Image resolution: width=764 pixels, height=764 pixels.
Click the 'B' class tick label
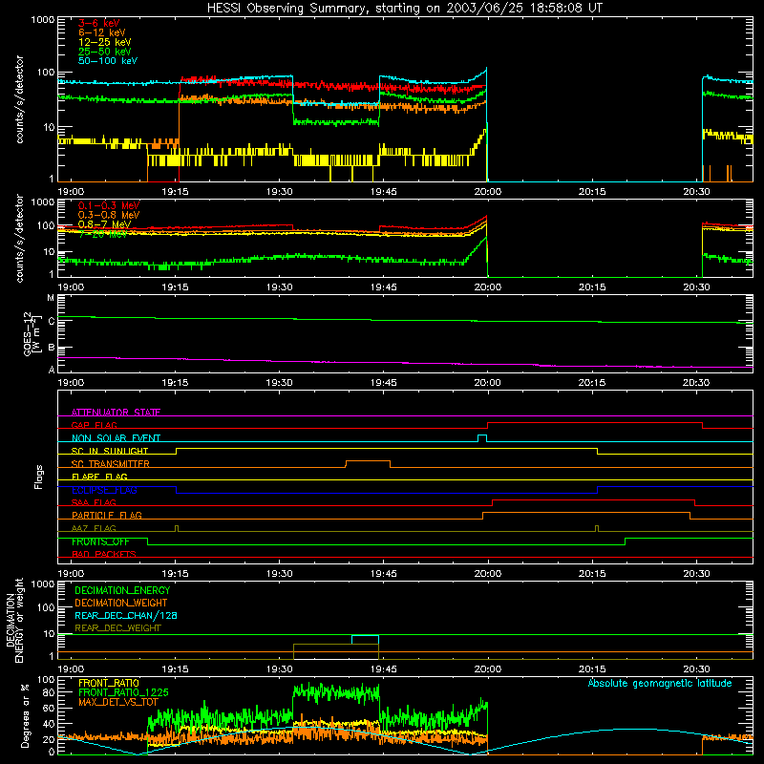pyautogui.click(x=52, y=348)
